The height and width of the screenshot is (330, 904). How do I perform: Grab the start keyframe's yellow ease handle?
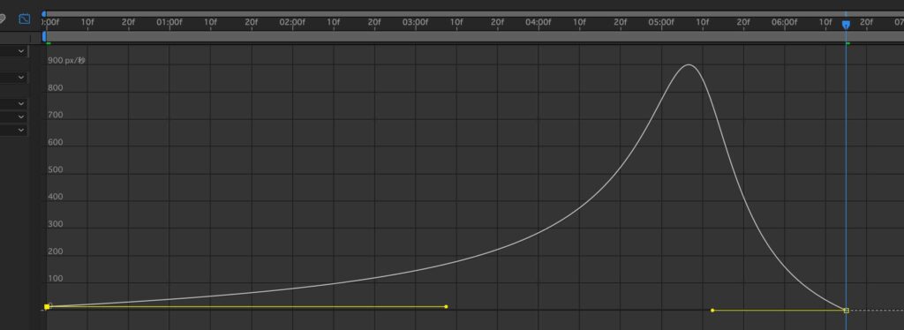coord(446,307)
